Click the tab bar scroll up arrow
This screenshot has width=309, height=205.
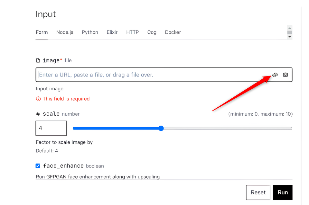289,28
